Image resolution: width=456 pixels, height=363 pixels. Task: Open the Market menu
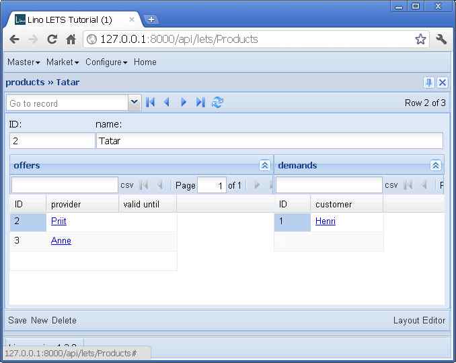(63, 62)
